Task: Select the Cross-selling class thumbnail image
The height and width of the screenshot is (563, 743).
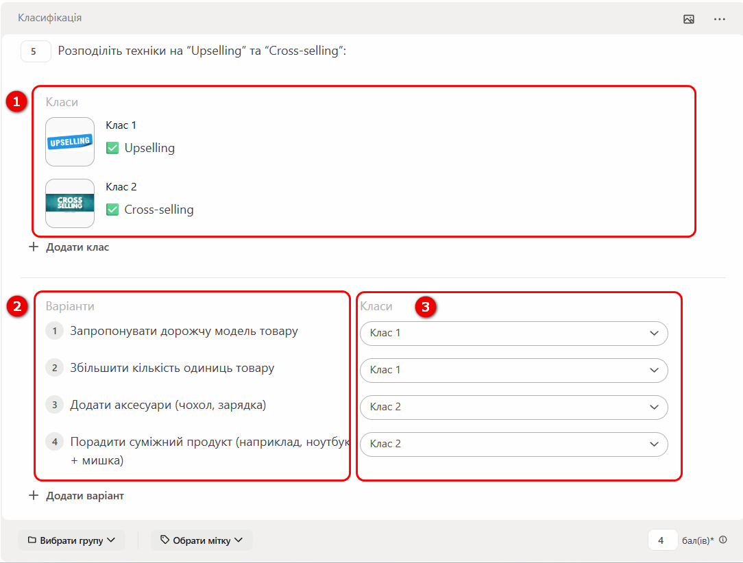Action: pos(70,203)
